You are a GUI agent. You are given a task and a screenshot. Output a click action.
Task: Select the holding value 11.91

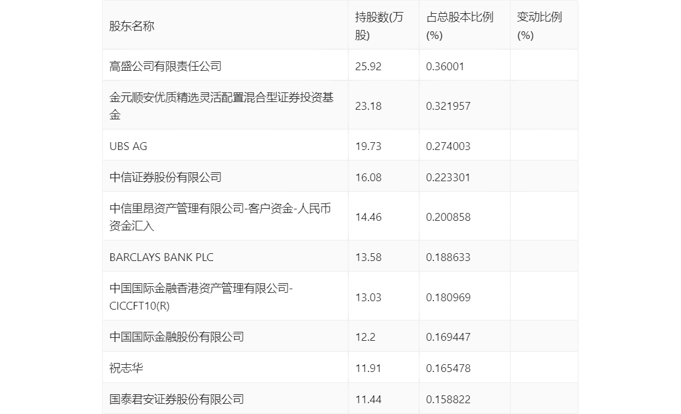(x=368, y=368)
